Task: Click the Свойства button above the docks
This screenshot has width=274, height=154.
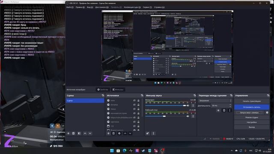Action: tap(103, 89)
